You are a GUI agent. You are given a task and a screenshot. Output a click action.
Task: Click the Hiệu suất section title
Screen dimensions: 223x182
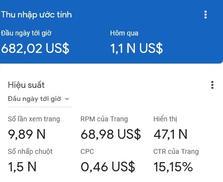[x=26, y=85]
